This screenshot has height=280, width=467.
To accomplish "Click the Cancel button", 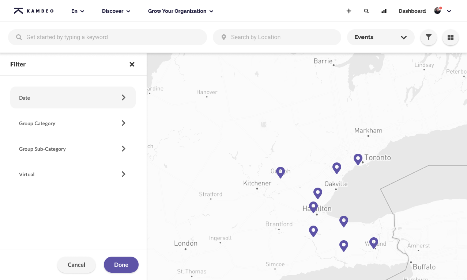I will pos(76,265).
